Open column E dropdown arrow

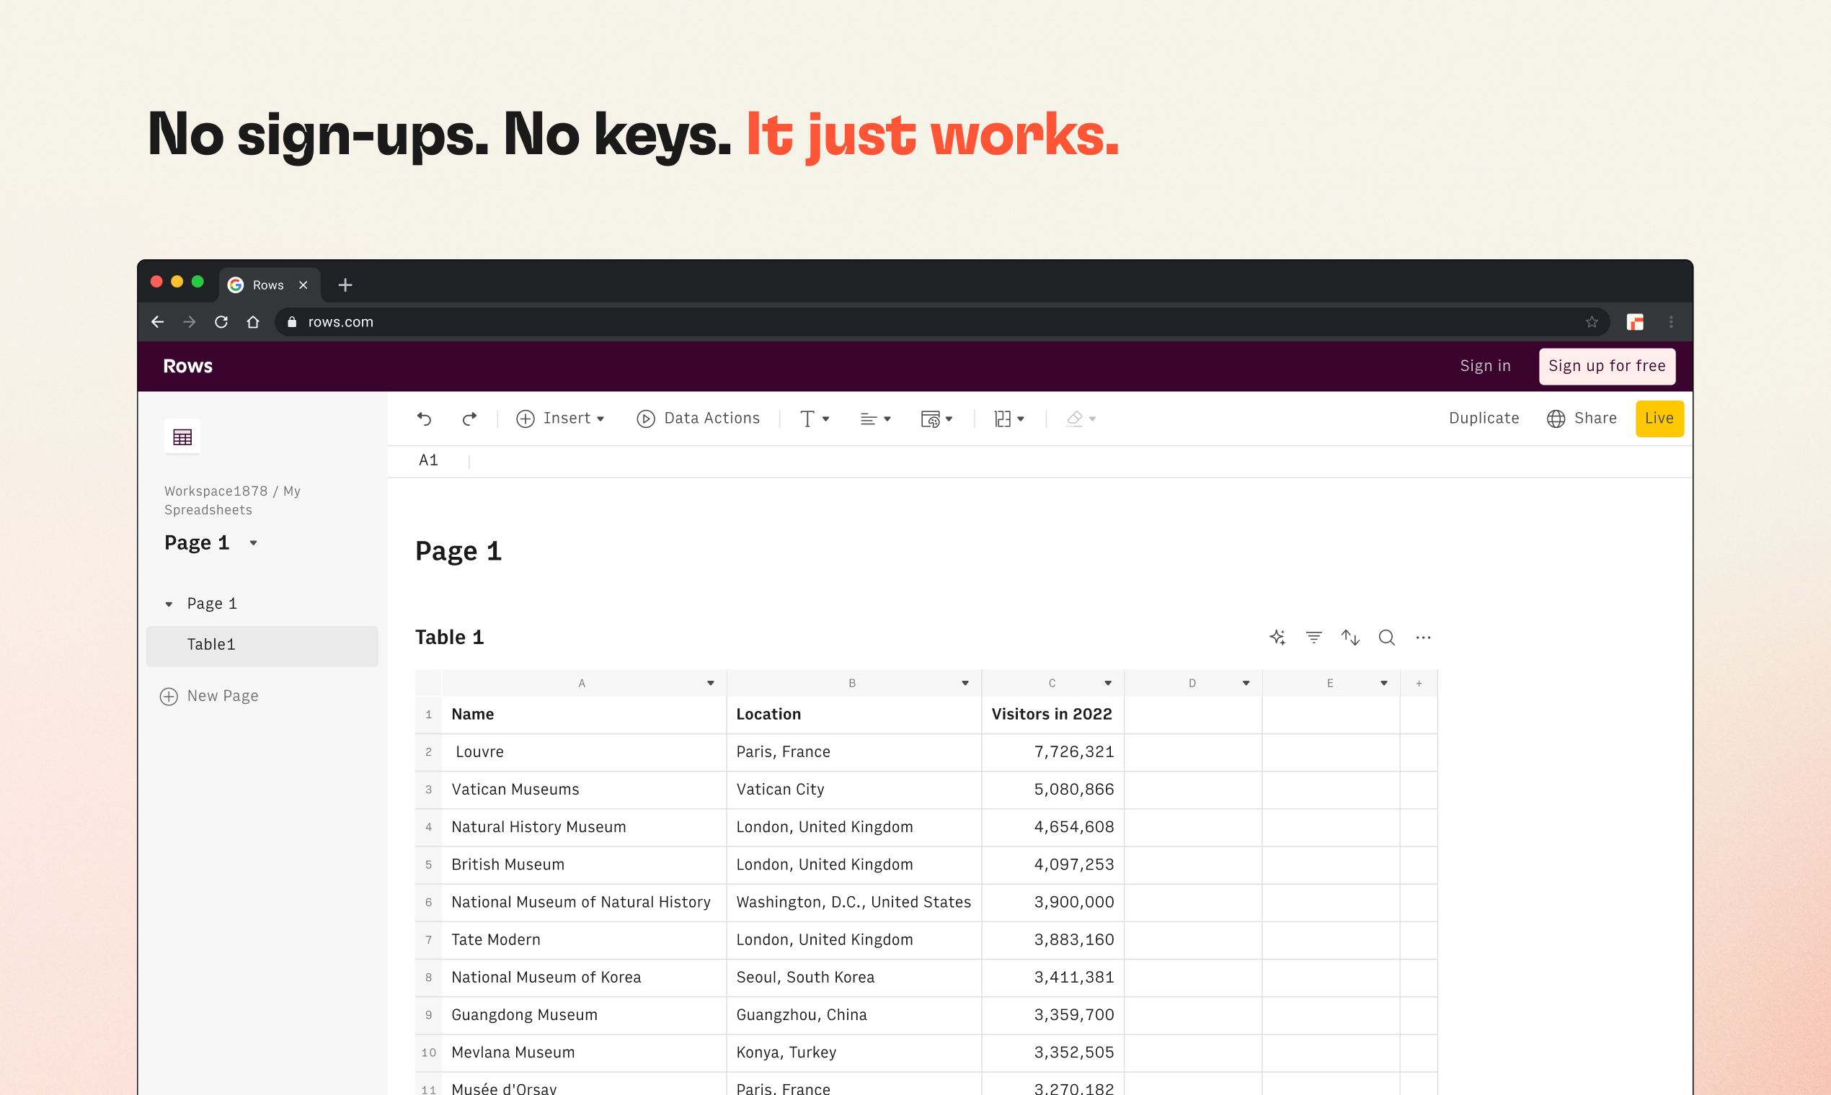coord(1383,683)
